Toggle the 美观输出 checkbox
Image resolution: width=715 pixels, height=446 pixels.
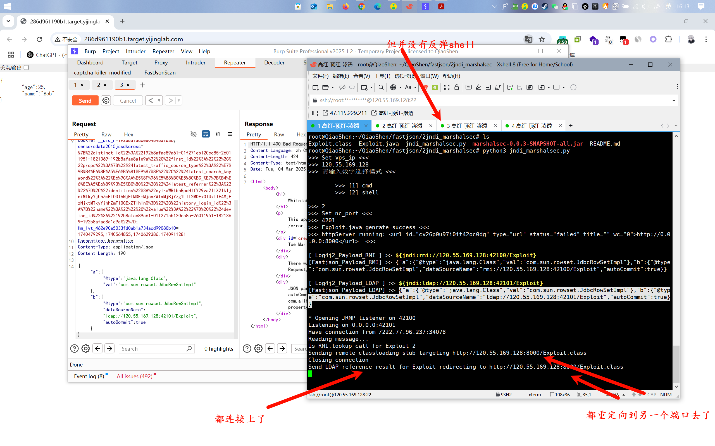[x=26, y=67]
